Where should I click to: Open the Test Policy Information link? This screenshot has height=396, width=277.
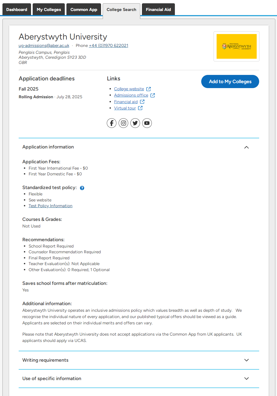[51, 206]
